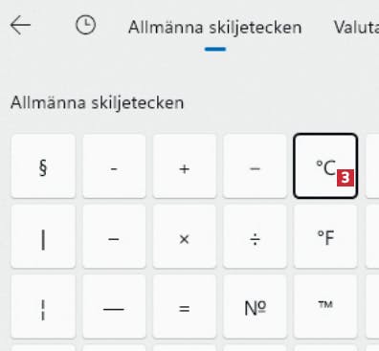This screenshot has width=379, height=351.
Task: Insert the numero № symbol
Action: [255, 307]
